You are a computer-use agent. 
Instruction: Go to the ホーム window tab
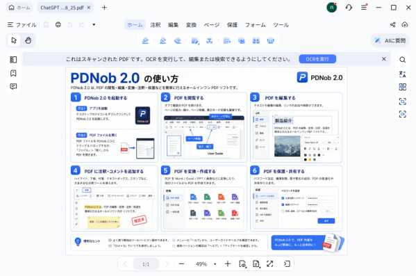click(19, 8)
